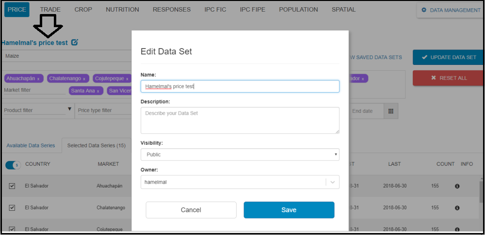Click the info icon in the Ahuachapán row
The image size is (485, 235).
click(x=457, y=186)
